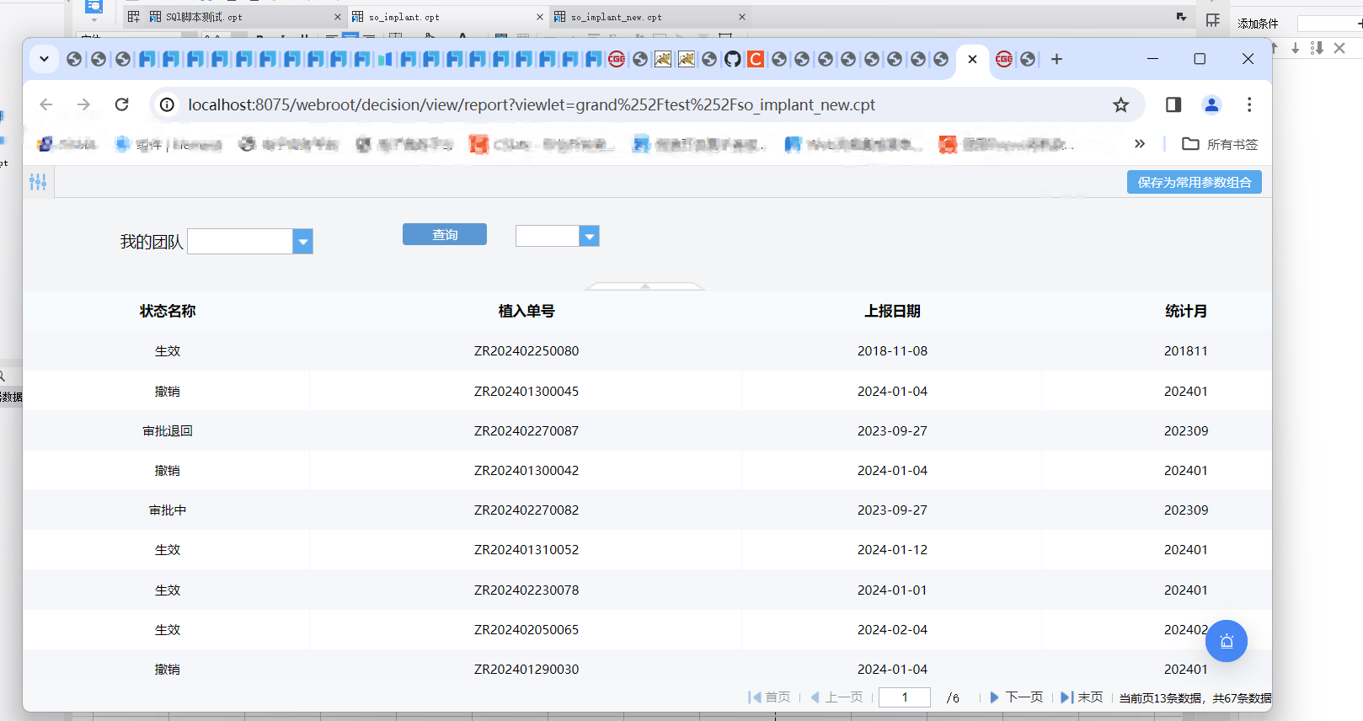The width and height of the screenshot is (1363, 721).
Task: Go to previous page 上一页
Action: coord(837,697)
